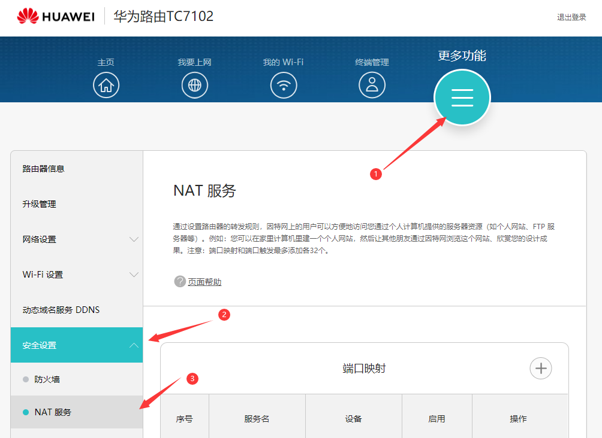Open 升级管理 in sidebar
The width and height of the screenshot is (602, 438).
[x=77, y=204]
